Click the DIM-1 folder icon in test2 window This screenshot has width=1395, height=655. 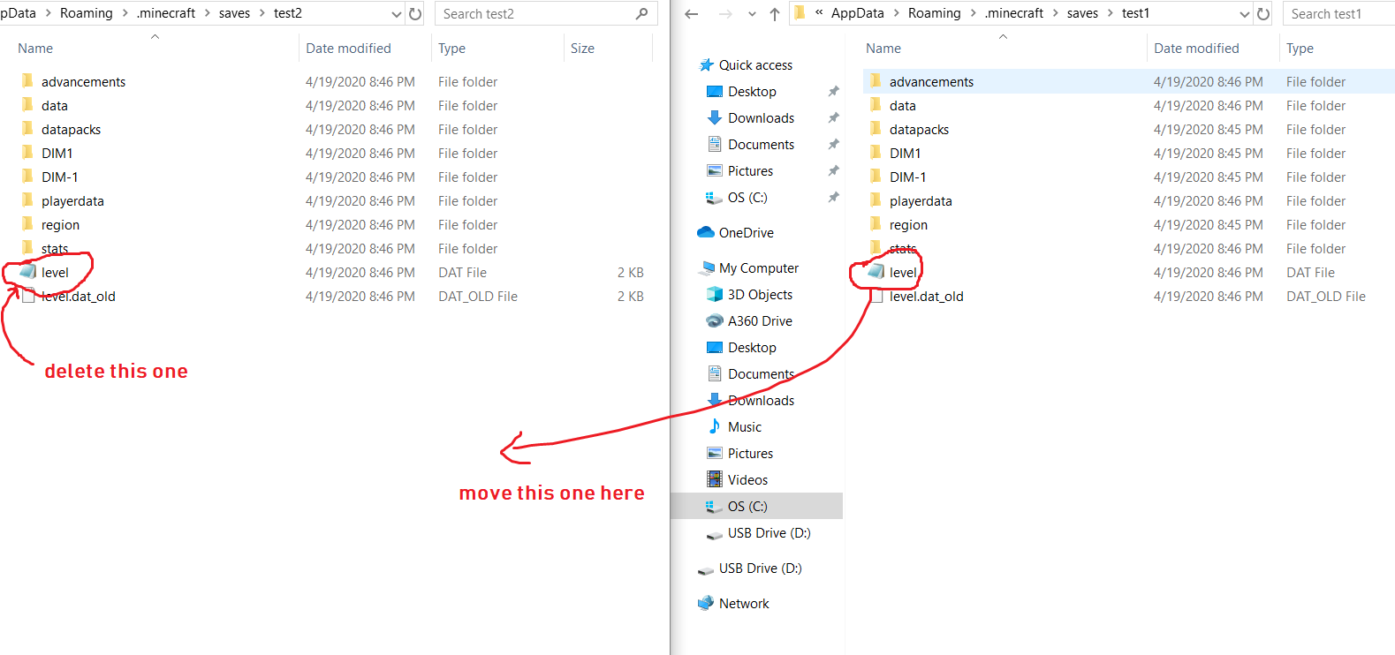[27, 177]
